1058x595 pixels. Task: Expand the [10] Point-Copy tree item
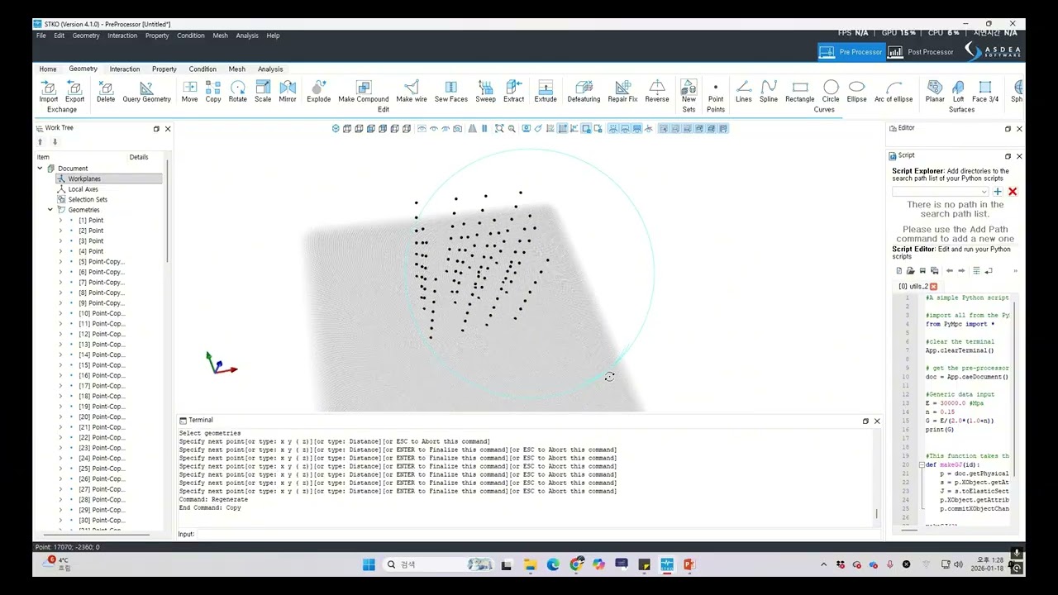click(x=60, y=313)
